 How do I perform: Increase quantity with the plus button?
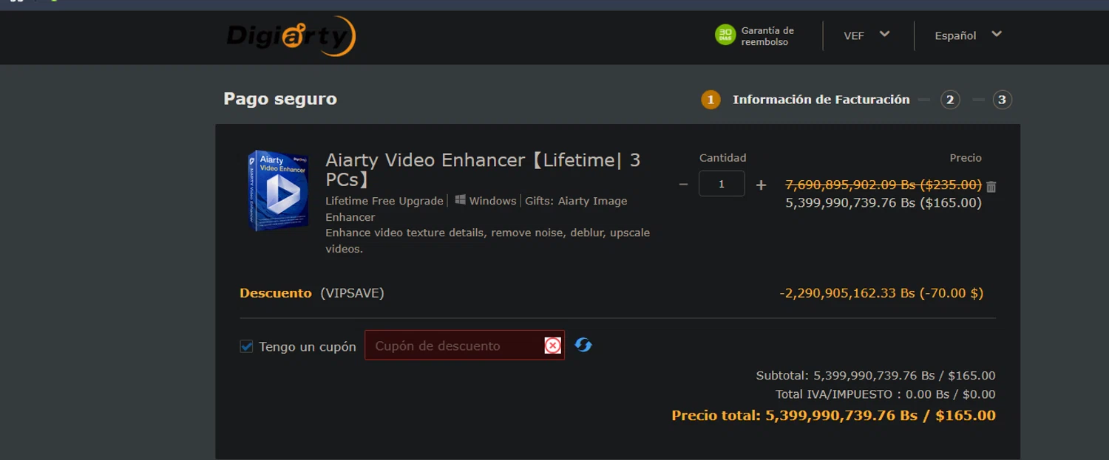(761, 185)
